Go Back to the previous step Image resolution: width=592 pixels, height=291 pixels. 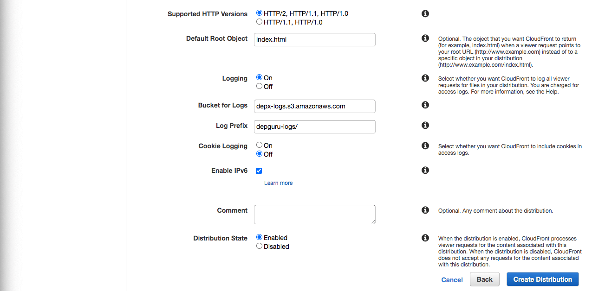point(484,279)
